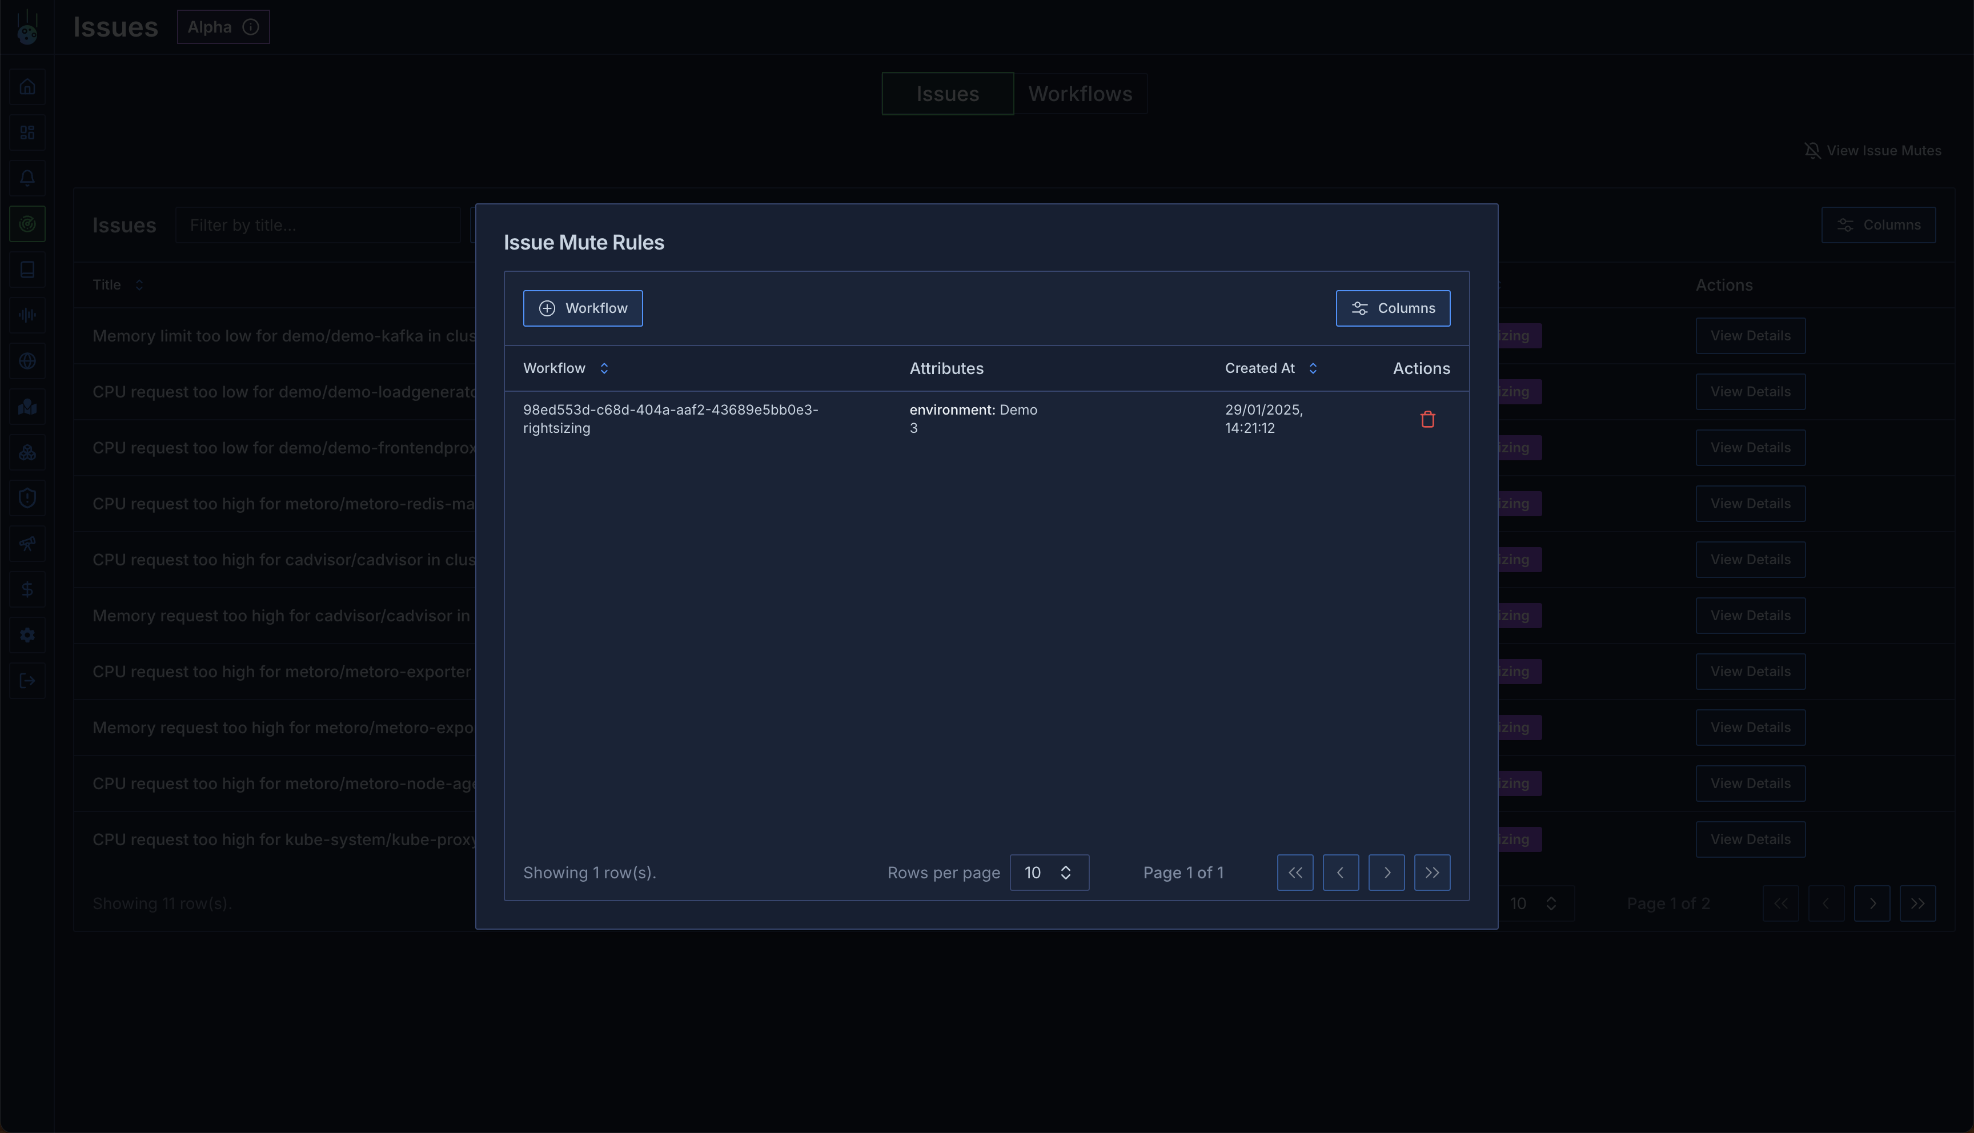Open View Issue Mutes link
Viewport: 1974px width, 1133px height.
1872,150
